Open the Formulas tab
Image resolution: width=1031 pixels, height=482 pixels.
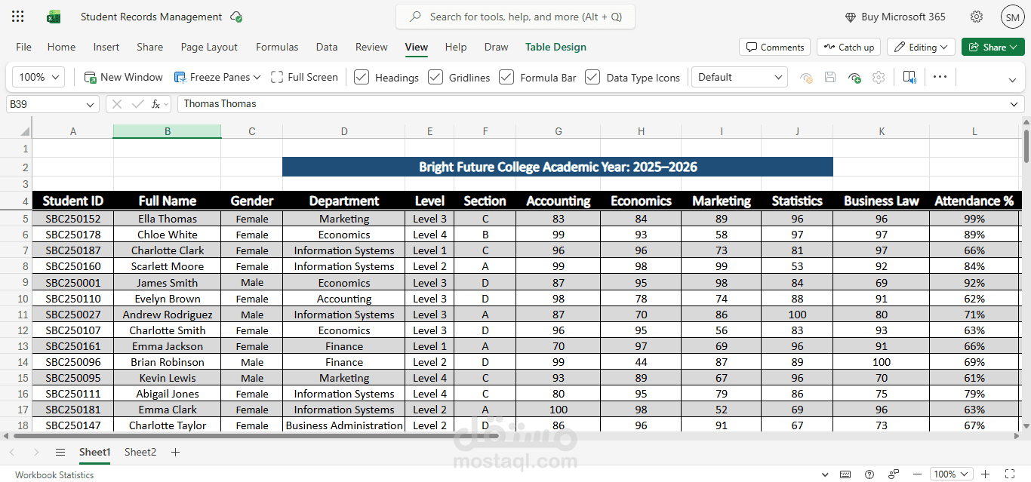pos(277,47)
